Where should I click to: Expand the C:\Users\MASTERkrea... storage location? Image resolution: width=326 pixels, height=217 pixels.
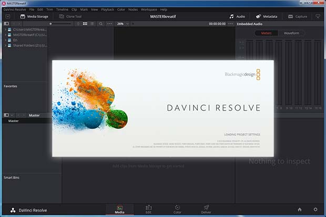(x=5, y=29)
